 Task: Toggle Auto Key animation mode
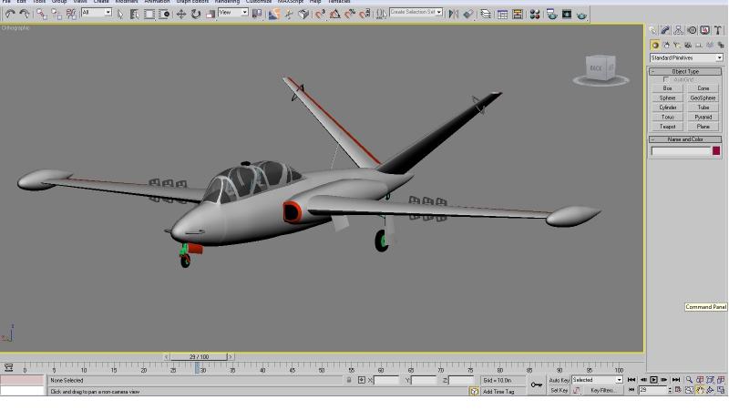[x=559, y=380]
